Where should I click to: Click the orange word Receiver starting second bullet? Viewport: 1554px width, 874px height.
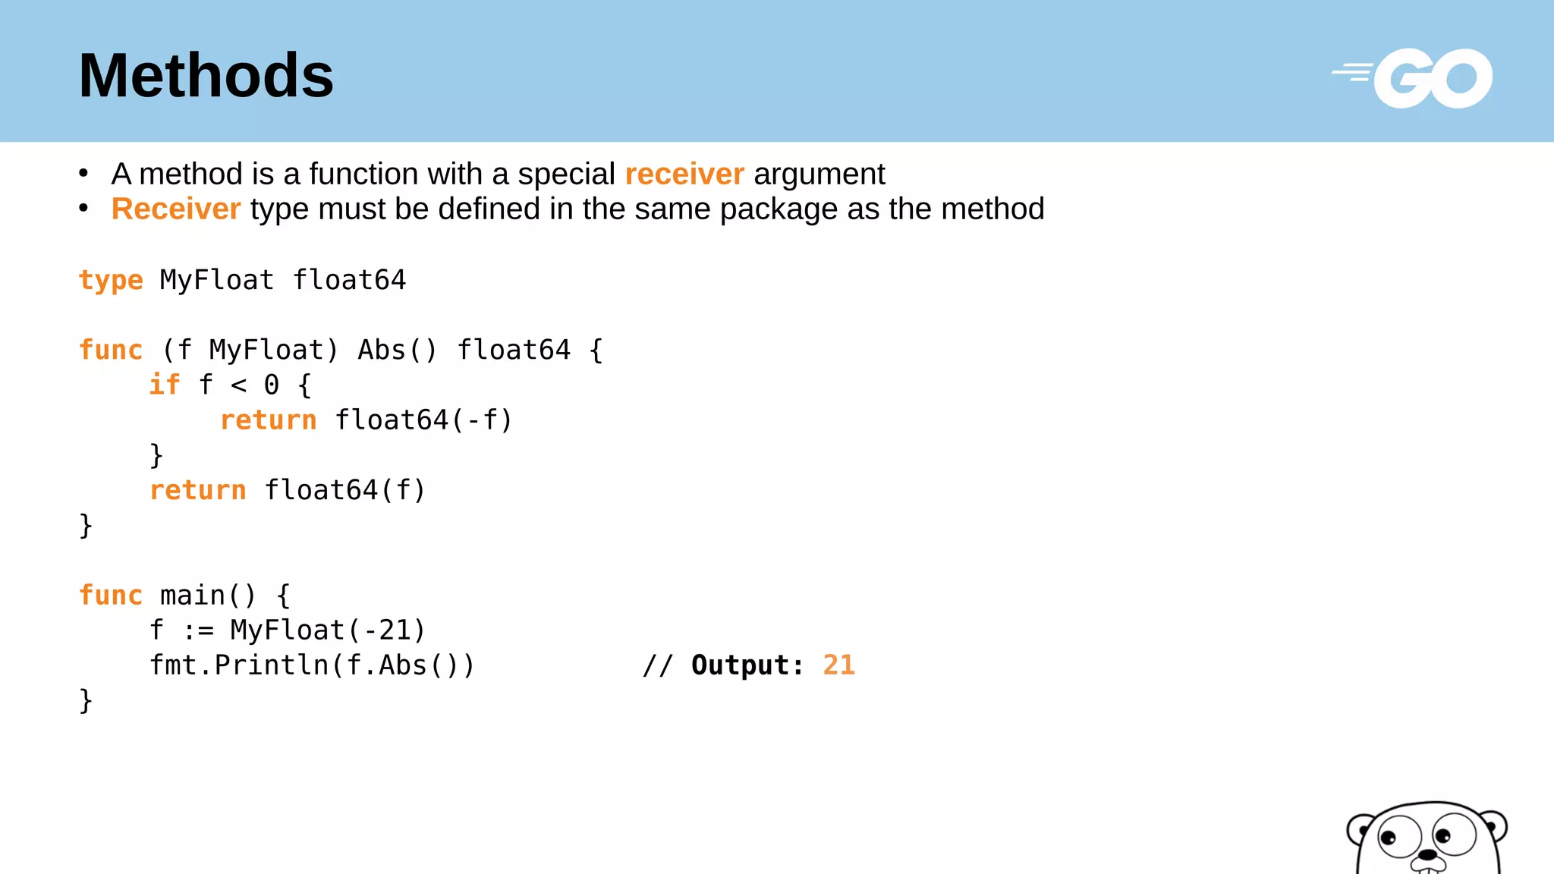(175, 209)
